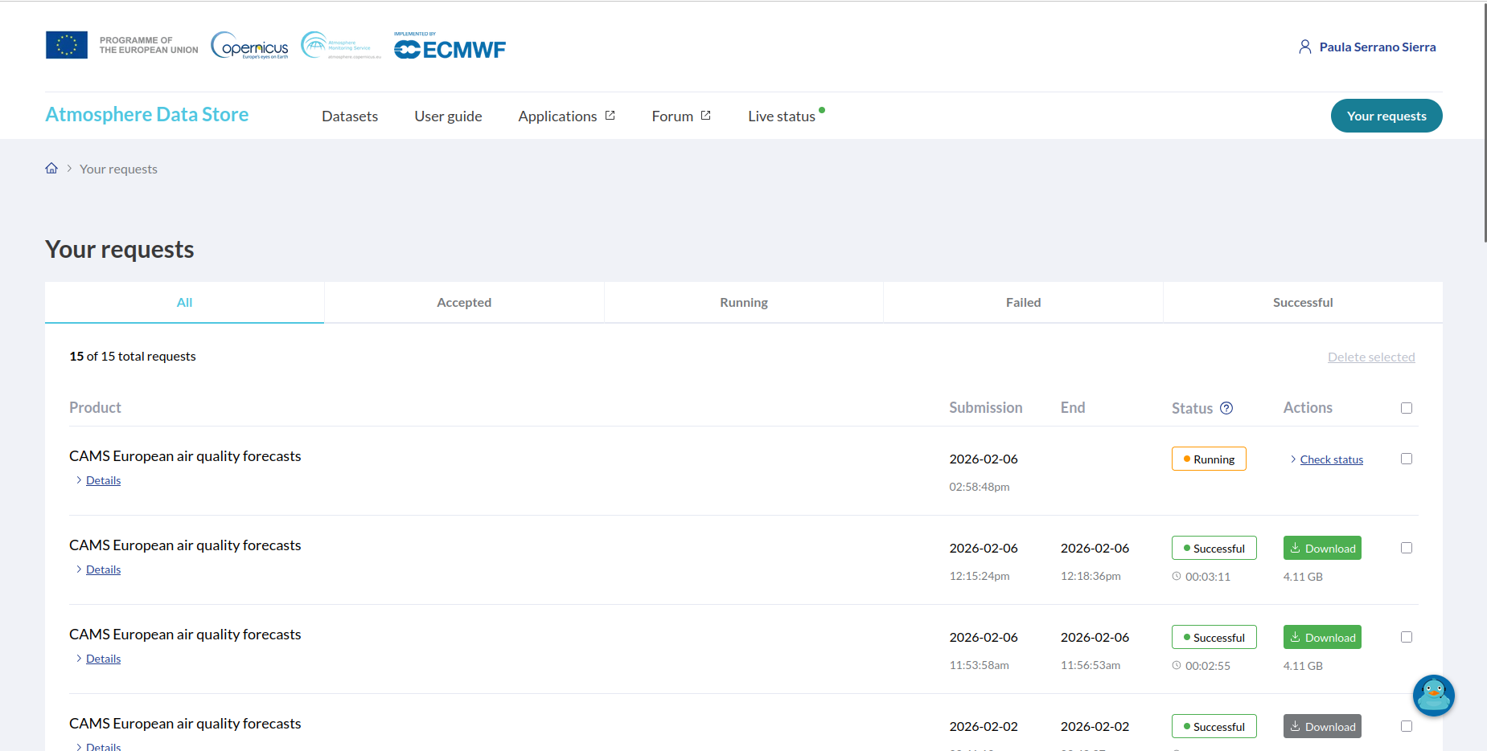Open the Copernicus logo link
The width and height of the screenshot is (1487, 751).
coord(249,46)
